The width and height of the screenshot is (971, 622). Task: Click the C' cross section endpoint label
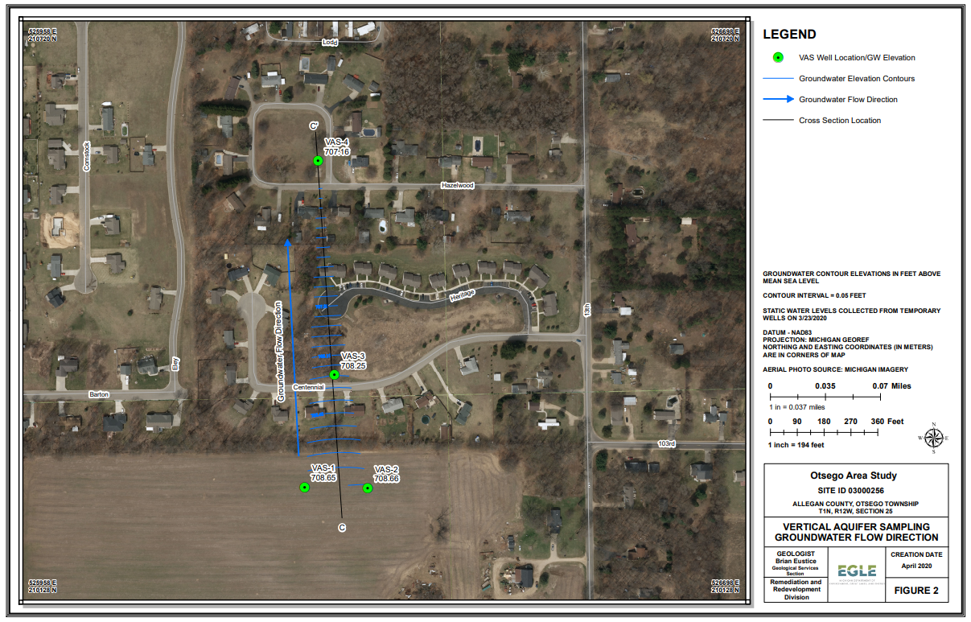pos(315,126)
